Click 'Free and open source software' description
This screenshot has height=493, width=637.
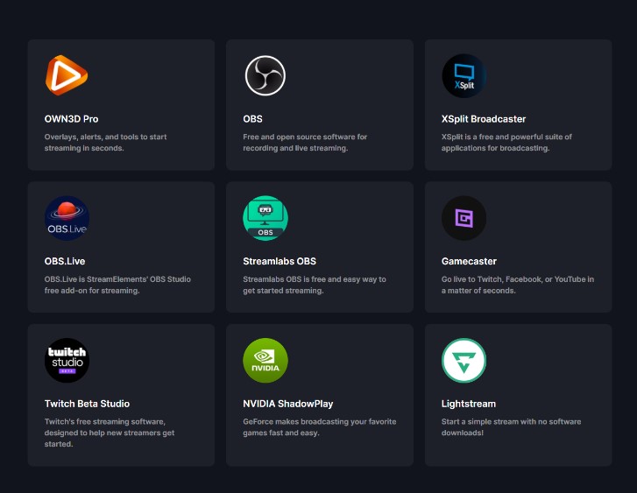(x=305, y=143)
